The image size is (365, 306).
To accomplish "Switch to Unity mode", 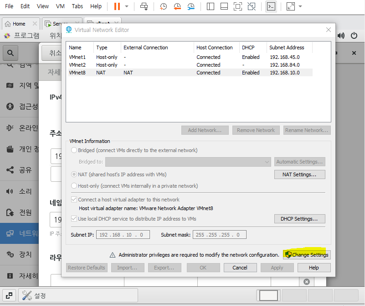I will [252, 6].
